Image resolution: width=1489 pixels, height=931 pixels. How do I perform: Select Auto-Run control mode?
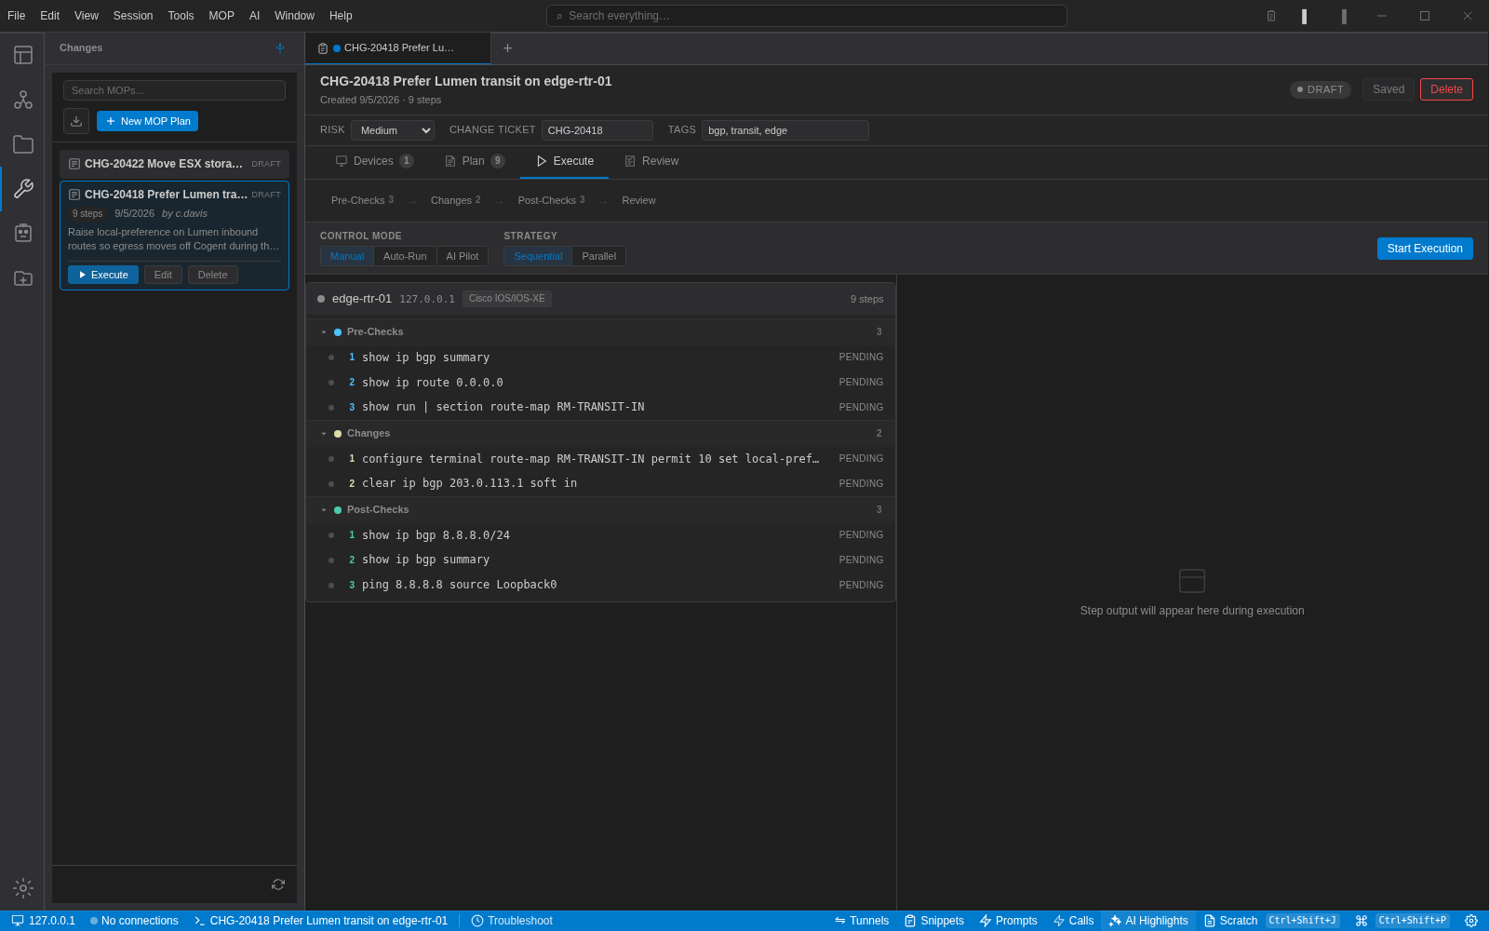405,256
